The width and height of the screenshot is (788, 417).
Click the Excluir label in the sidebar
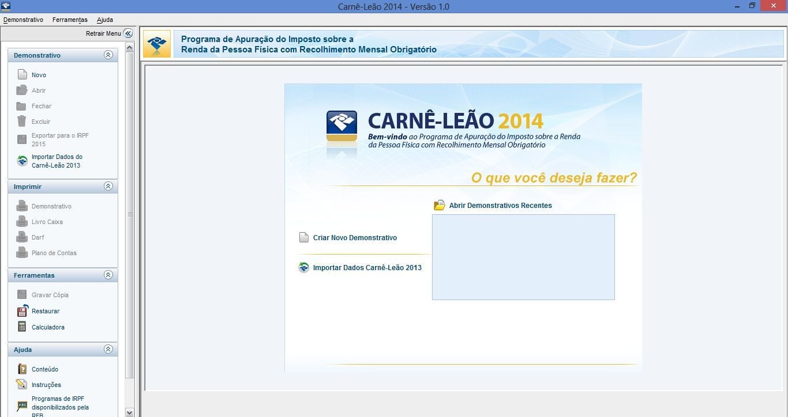tap(41, 122)
